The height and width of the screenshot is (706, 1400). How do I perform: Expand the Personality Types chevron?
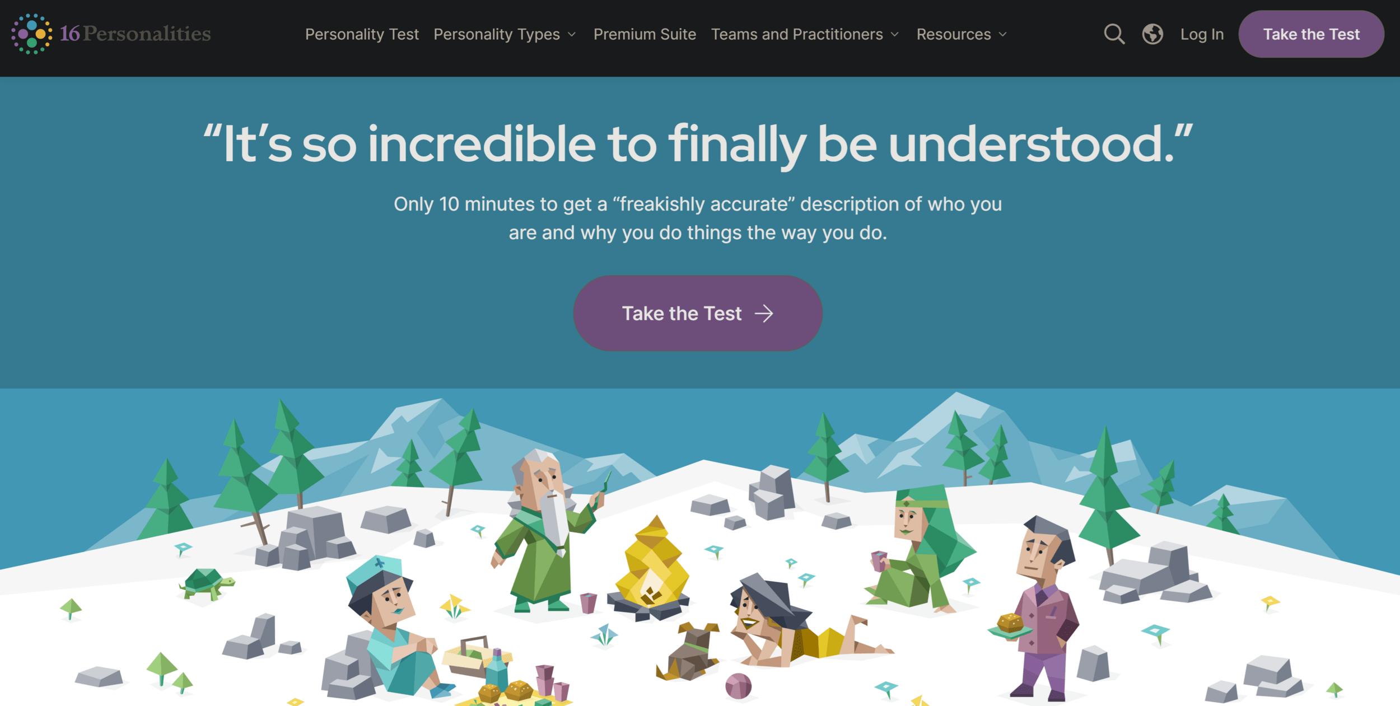[x=572, y=34]
